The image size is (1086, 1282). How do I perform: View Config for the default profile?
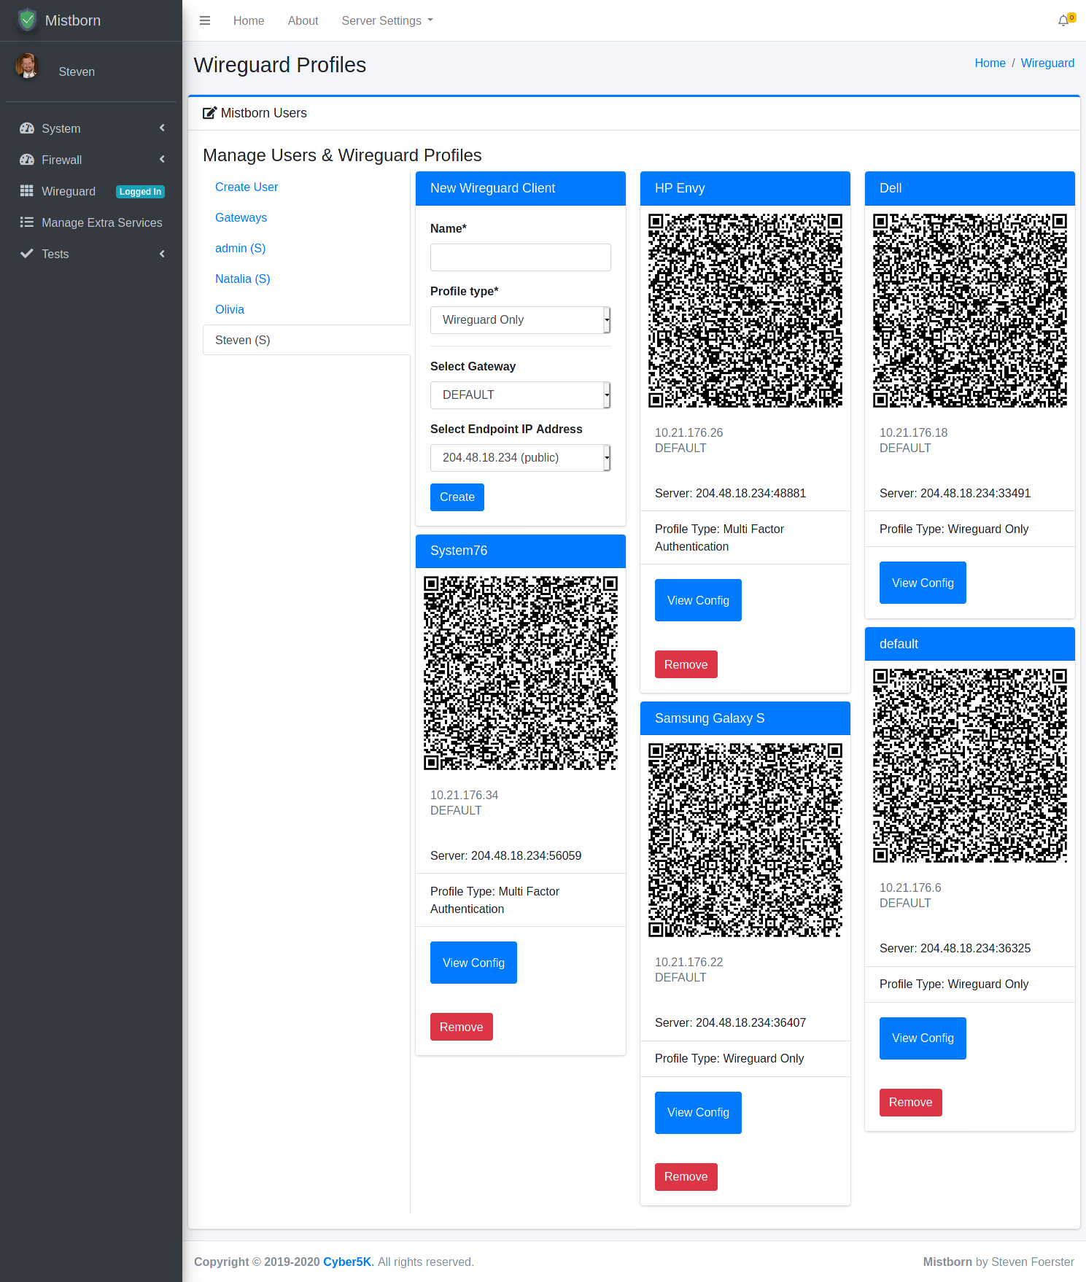click(x=923, y=1038)
